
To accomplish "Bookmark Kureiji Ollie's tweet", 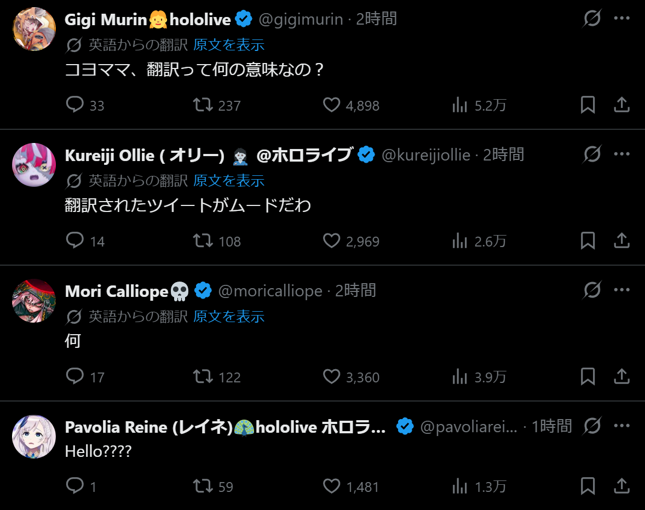I will (x=588, y=240).
